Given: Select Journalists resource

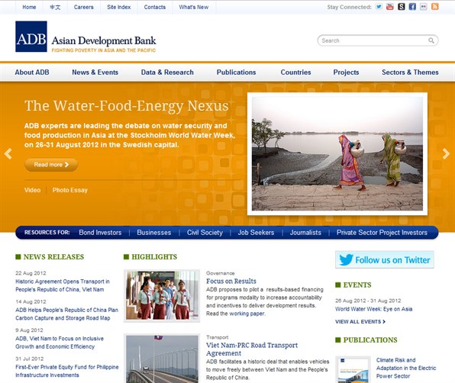Looking at the screenshot, I should [305, 233].
